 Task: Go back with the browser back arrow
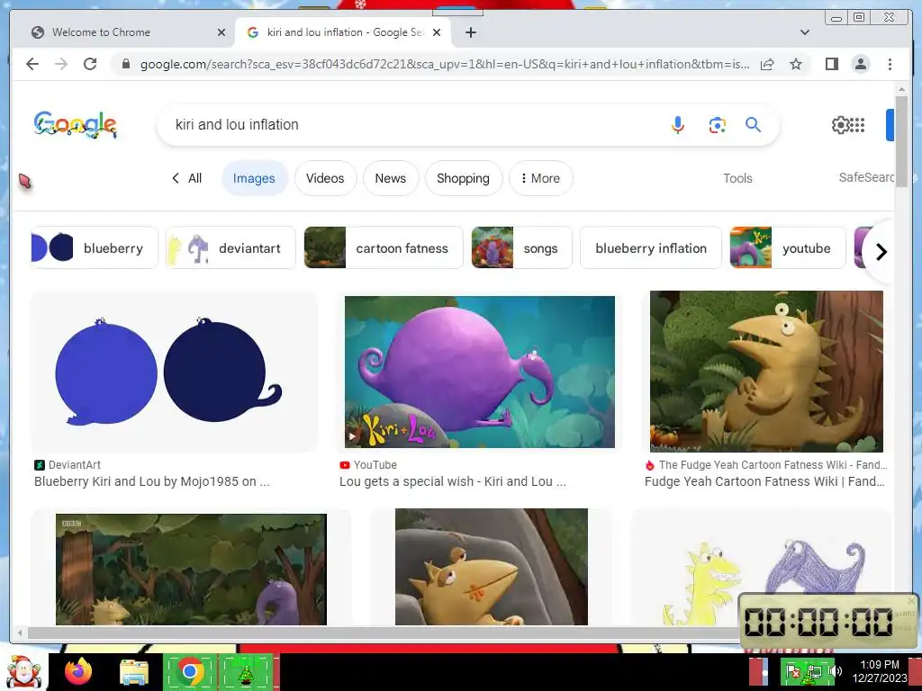tap(32, 64)
